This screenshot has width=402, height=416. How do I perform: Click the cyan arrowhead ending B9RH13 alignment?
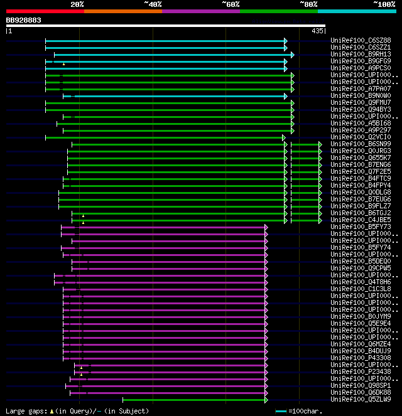point(293,55)
